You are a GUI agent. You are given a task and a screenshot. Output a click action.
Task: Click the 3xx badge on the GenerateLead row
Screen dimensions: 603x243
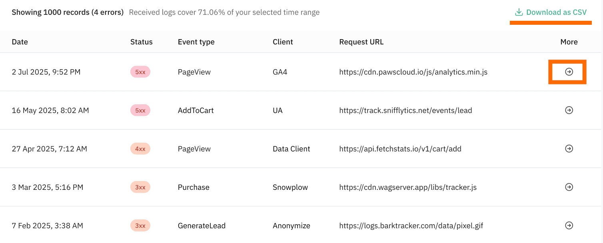pos(140,225)
